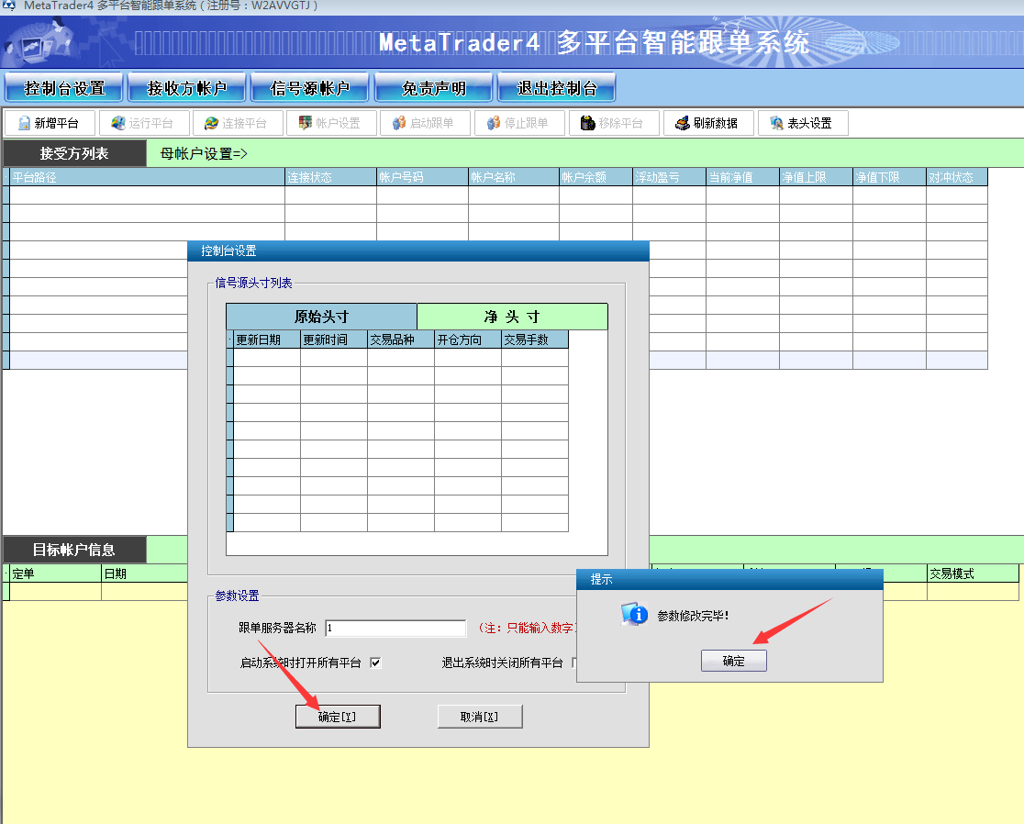
Task: Click the 新增平台 toolbar icon
Action: (x=24, y=123)
